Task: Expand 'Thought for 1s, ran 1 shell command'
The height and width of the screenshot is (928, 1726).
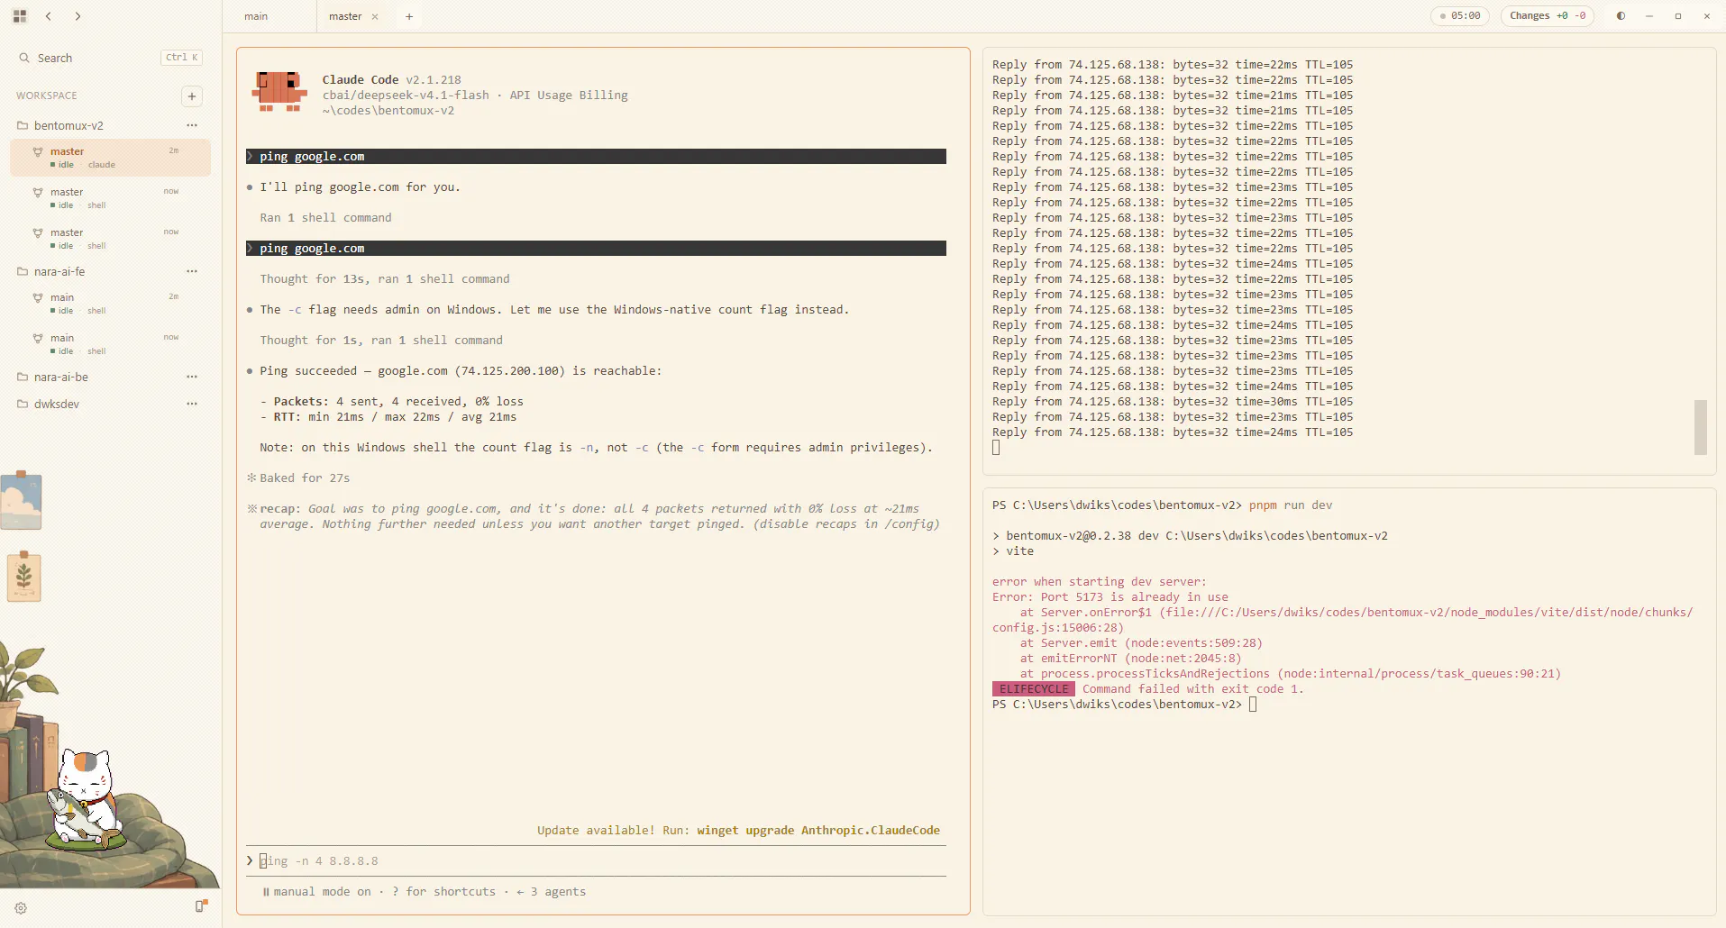Action: tap(381, 340)
